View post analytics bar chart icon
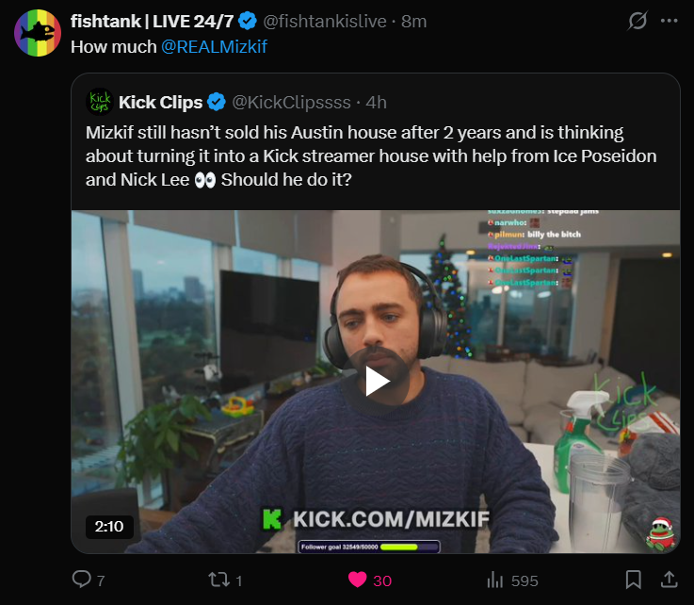This screenshot has height=605, width=694. pyautogui.click(x=495, y=580)
